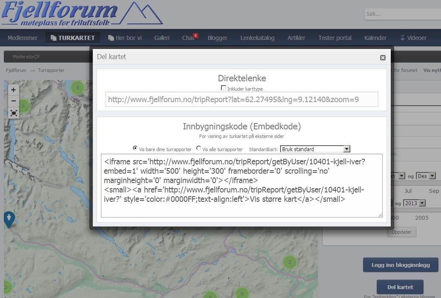
Task: Click the blue hiker map marker
Action: pyautogui.click(x=9, y=218)
